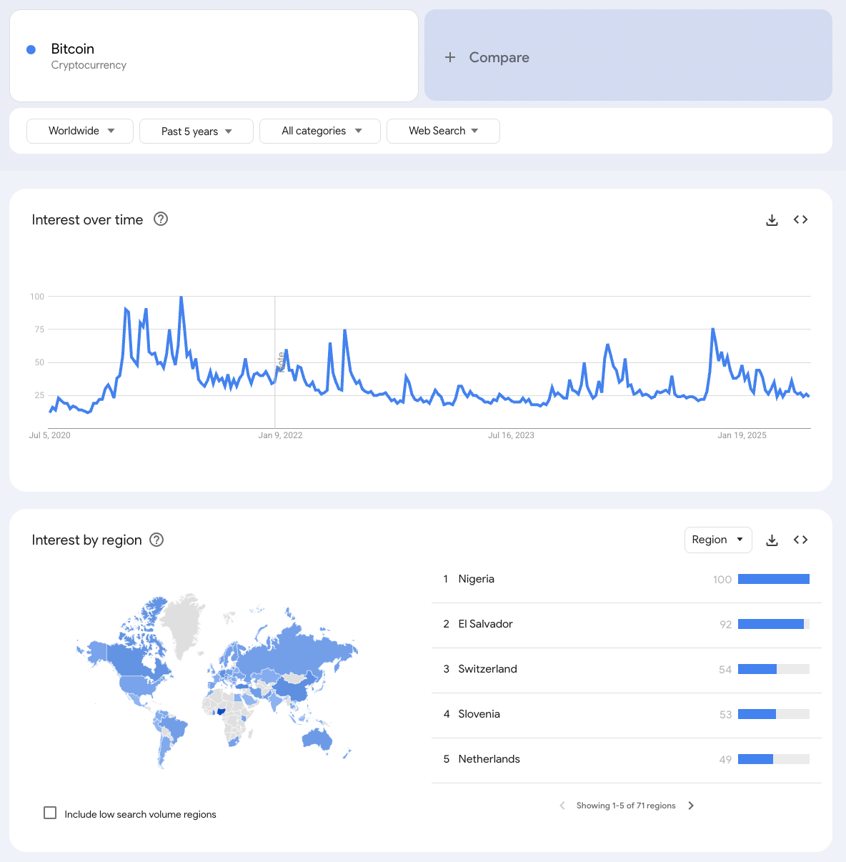Click the 'Interest by region' heading
The image size is (846, 862).
[x=86, y=540]
